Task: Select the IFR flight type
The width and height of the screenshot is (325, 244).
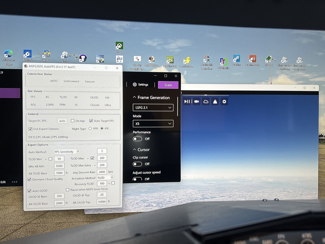Action: point(102,128)
